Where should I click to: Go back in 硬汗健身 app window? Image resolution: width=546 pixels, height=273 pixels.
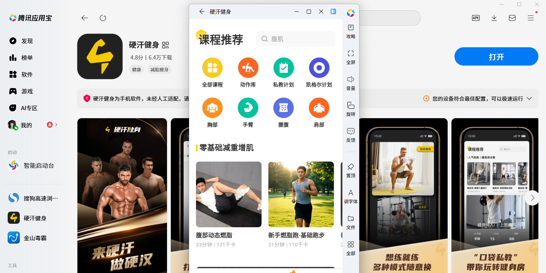[202, 11]
